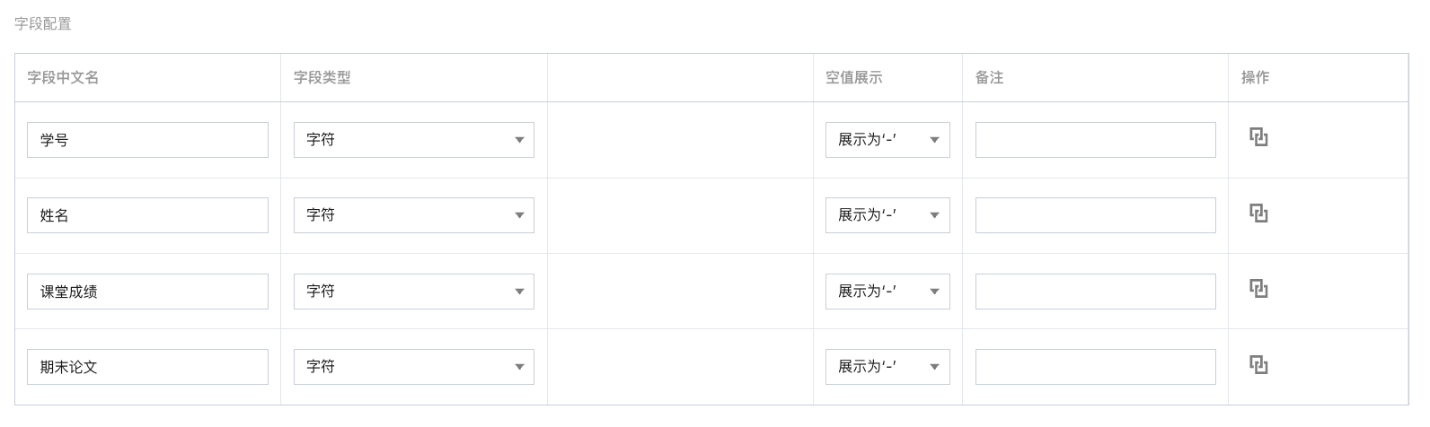
Task: Click the copy icon in 课堂成绩 row
Action: [x=1258, y=289]
